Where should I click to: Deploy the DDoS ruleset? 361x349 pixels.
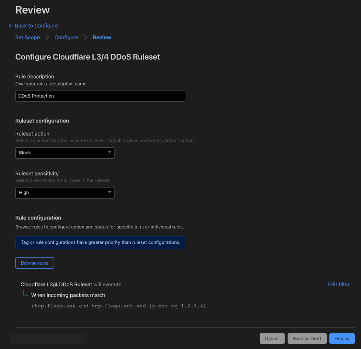point(342,338)
